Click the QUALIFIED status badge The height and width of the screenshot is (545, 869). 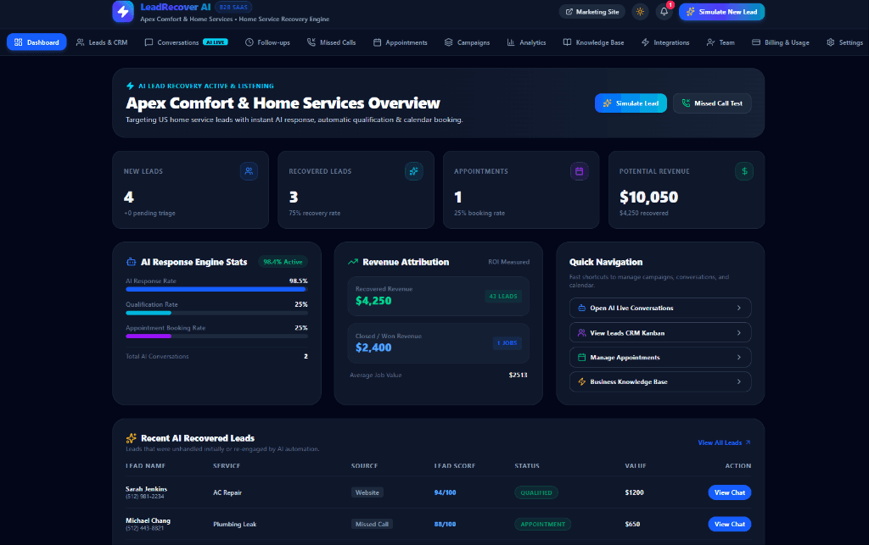[536, 492]
